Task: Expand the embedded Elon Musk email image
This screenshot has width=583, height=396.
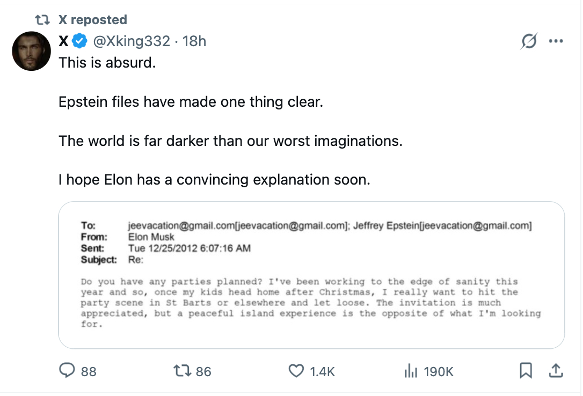Action: 311,275
